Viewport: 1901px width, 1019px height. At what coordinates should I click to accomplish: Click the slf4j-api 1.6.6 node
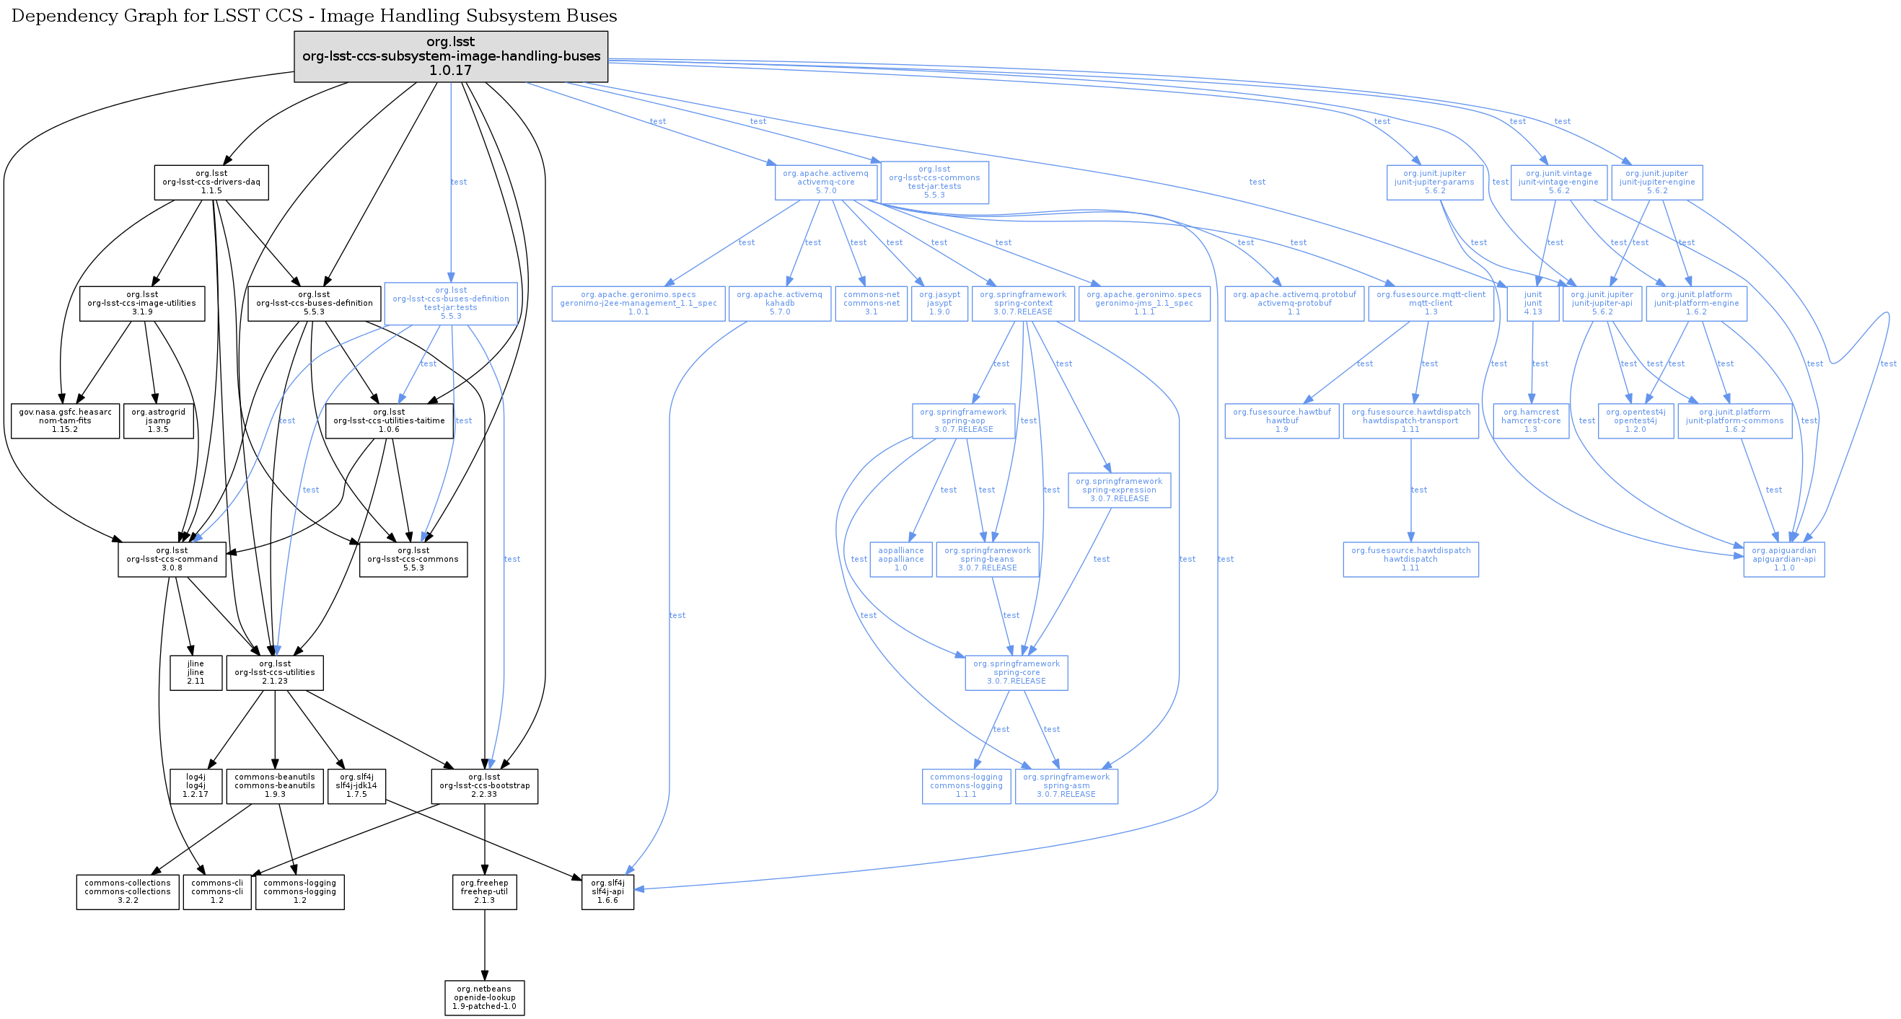click(607, 891)
